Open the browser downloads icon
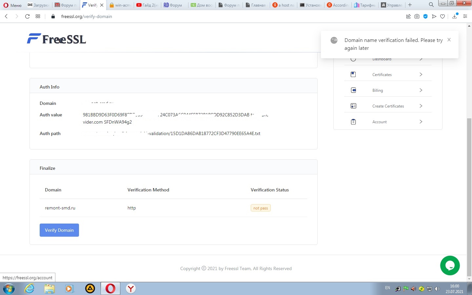The width and height of the screenshot is (472, 295). click(454, 16)
